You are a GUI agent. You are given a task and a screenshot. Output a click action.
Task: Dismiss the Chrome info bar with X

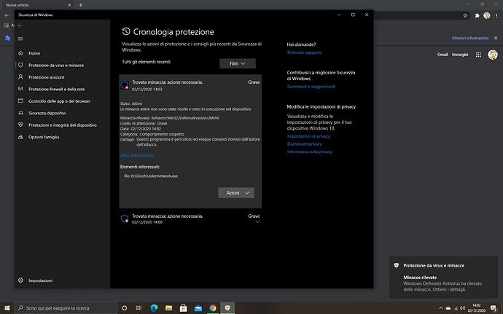coord(496,38)
